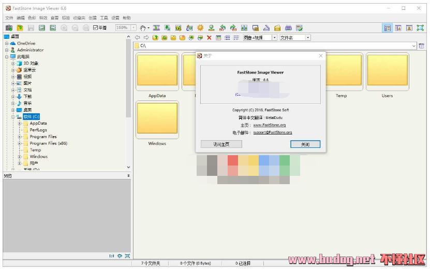This screenshot has width=430, height=270.
Task: Open the 色彩 menu
Action: (32, 18)
